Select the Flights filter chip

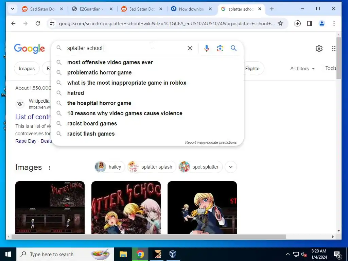click(x=252, y=68)
